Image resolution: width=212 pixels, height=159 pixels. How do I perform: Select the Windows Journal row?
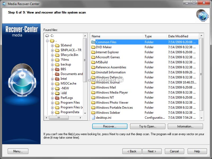[x=144, y=82]
